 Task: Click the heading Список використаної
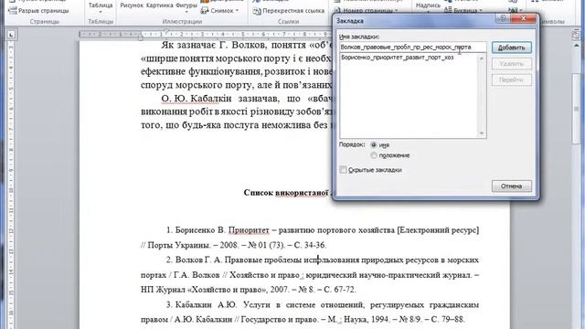coord(287,193)
